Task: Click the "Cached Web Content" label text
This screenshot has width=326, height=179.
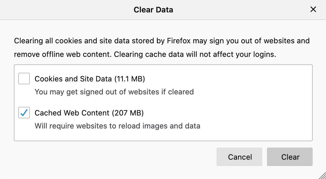Action: click(x=72, y=113)
